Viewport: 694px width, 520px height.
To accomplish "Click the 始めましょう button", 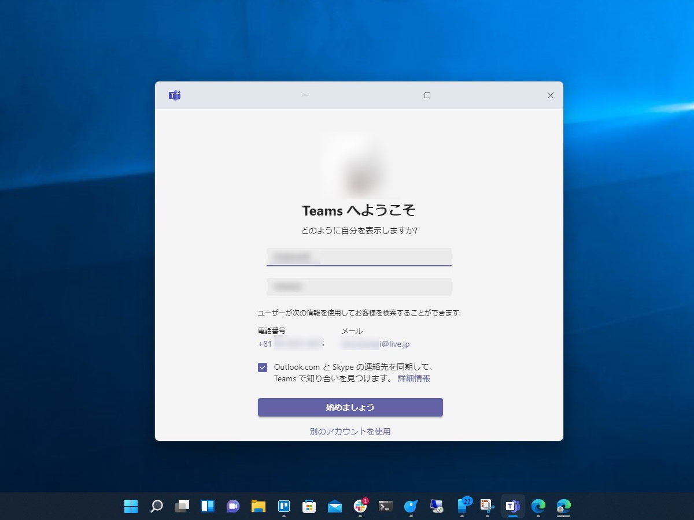I will tap(350, 407).
